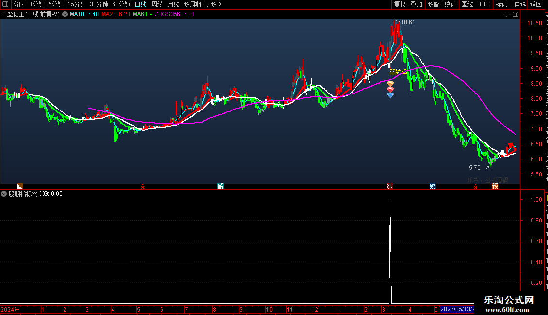Viewport: 548px width, 315px height.
Task: Open the 多周期 multi-period view
Action: click(x=192, y=4)
